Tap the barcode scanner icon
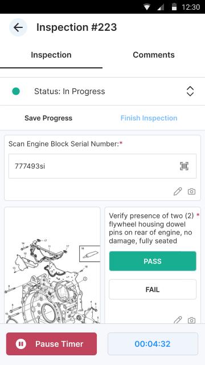 [x=184, y=166]
